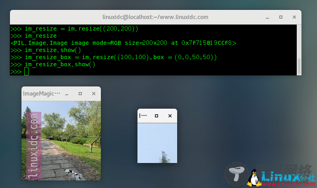Viewport: 317px width, 188px height.
Task: Click the park photo in ImageMagick window
Action: (61, 141)
